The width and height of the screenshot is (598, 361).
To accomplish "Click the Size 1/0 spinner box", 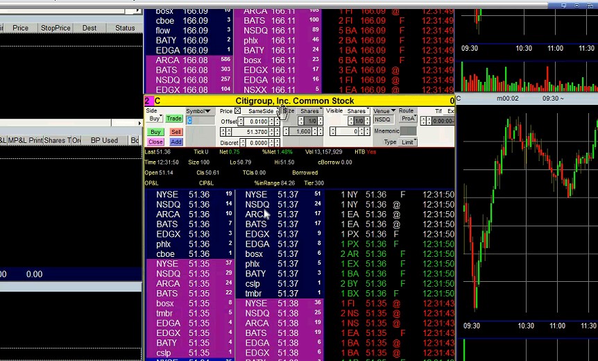I will pos(312,121).
